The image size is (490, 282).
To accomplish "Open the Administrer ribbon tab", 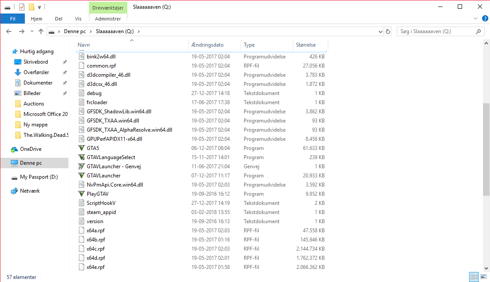I will [108, 19].
